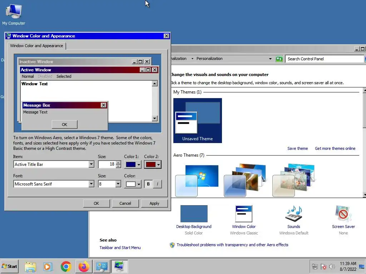Open the Item dropdown showing Active Title Bar
Image resolution: width=366 pixels, height=274 pixels.
(x=91, y=164)
